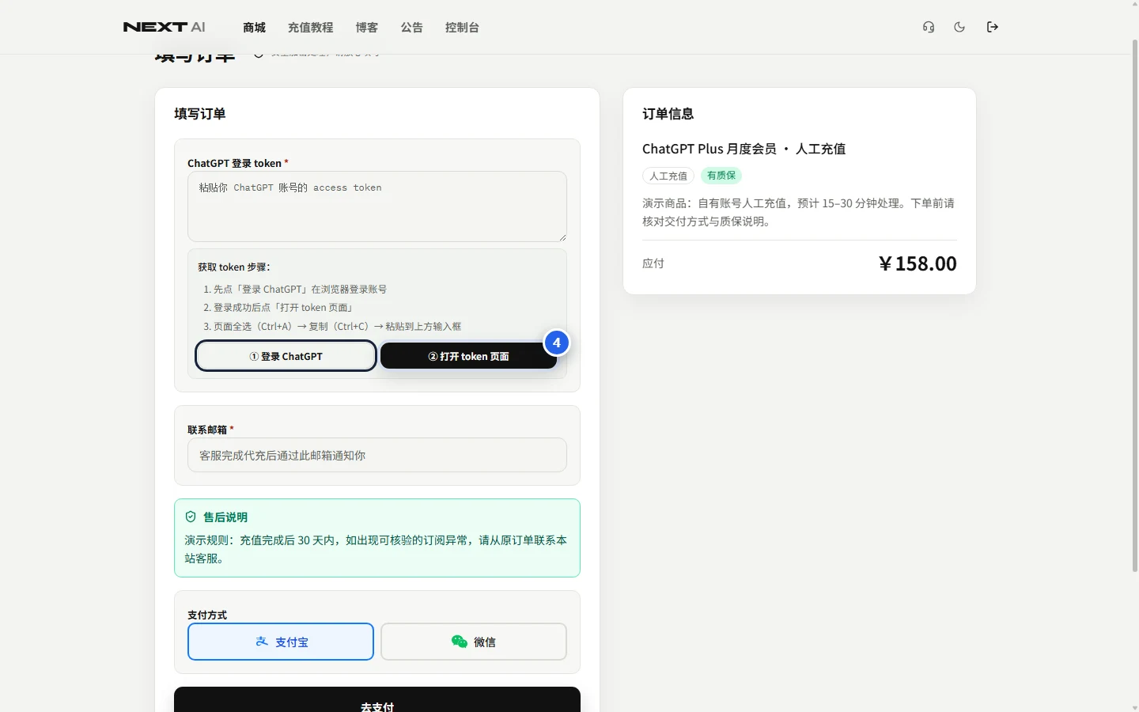Open 控制台 dashboard
Viewport: 1139px width, 712px height.
tap(463, 28)
